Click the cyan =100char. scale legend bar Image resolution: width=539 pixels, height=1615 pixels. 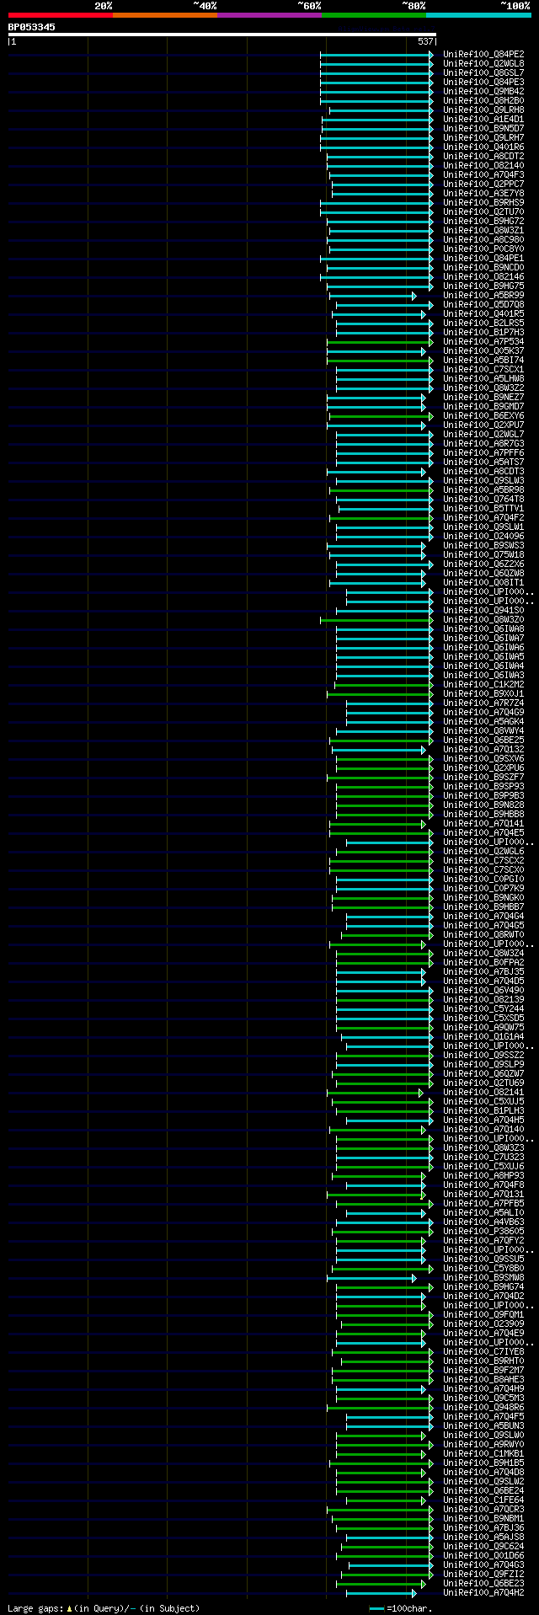pos(376,1608)
